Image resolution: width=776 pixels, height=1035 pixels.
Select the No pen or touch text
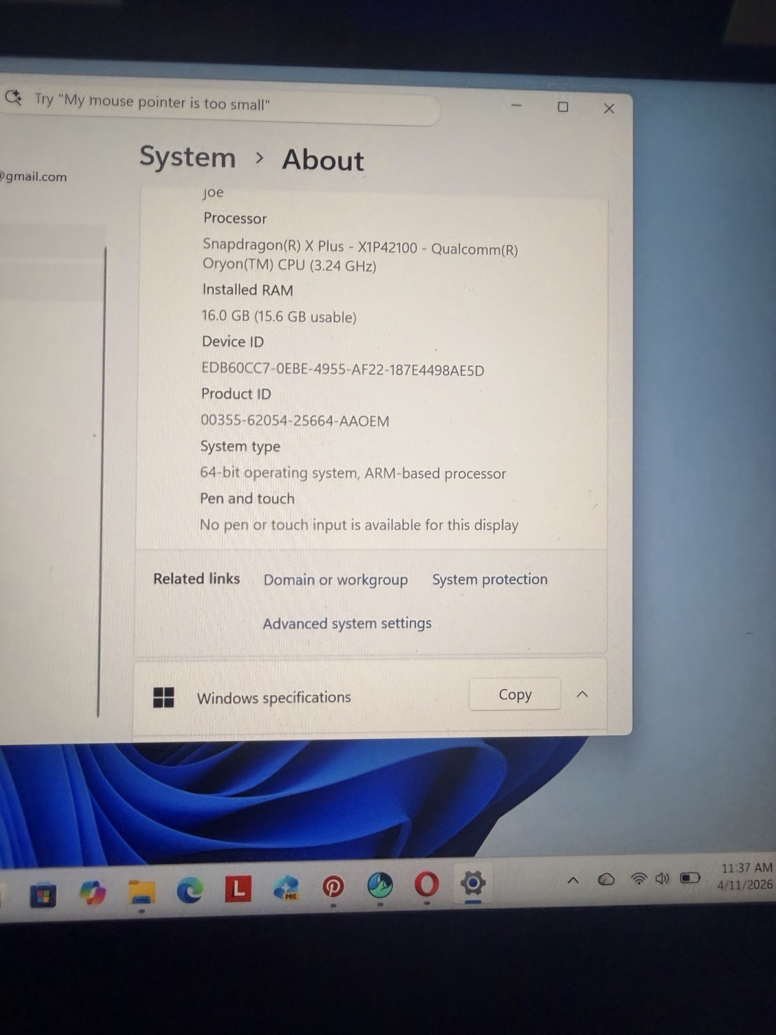point(359,525)
